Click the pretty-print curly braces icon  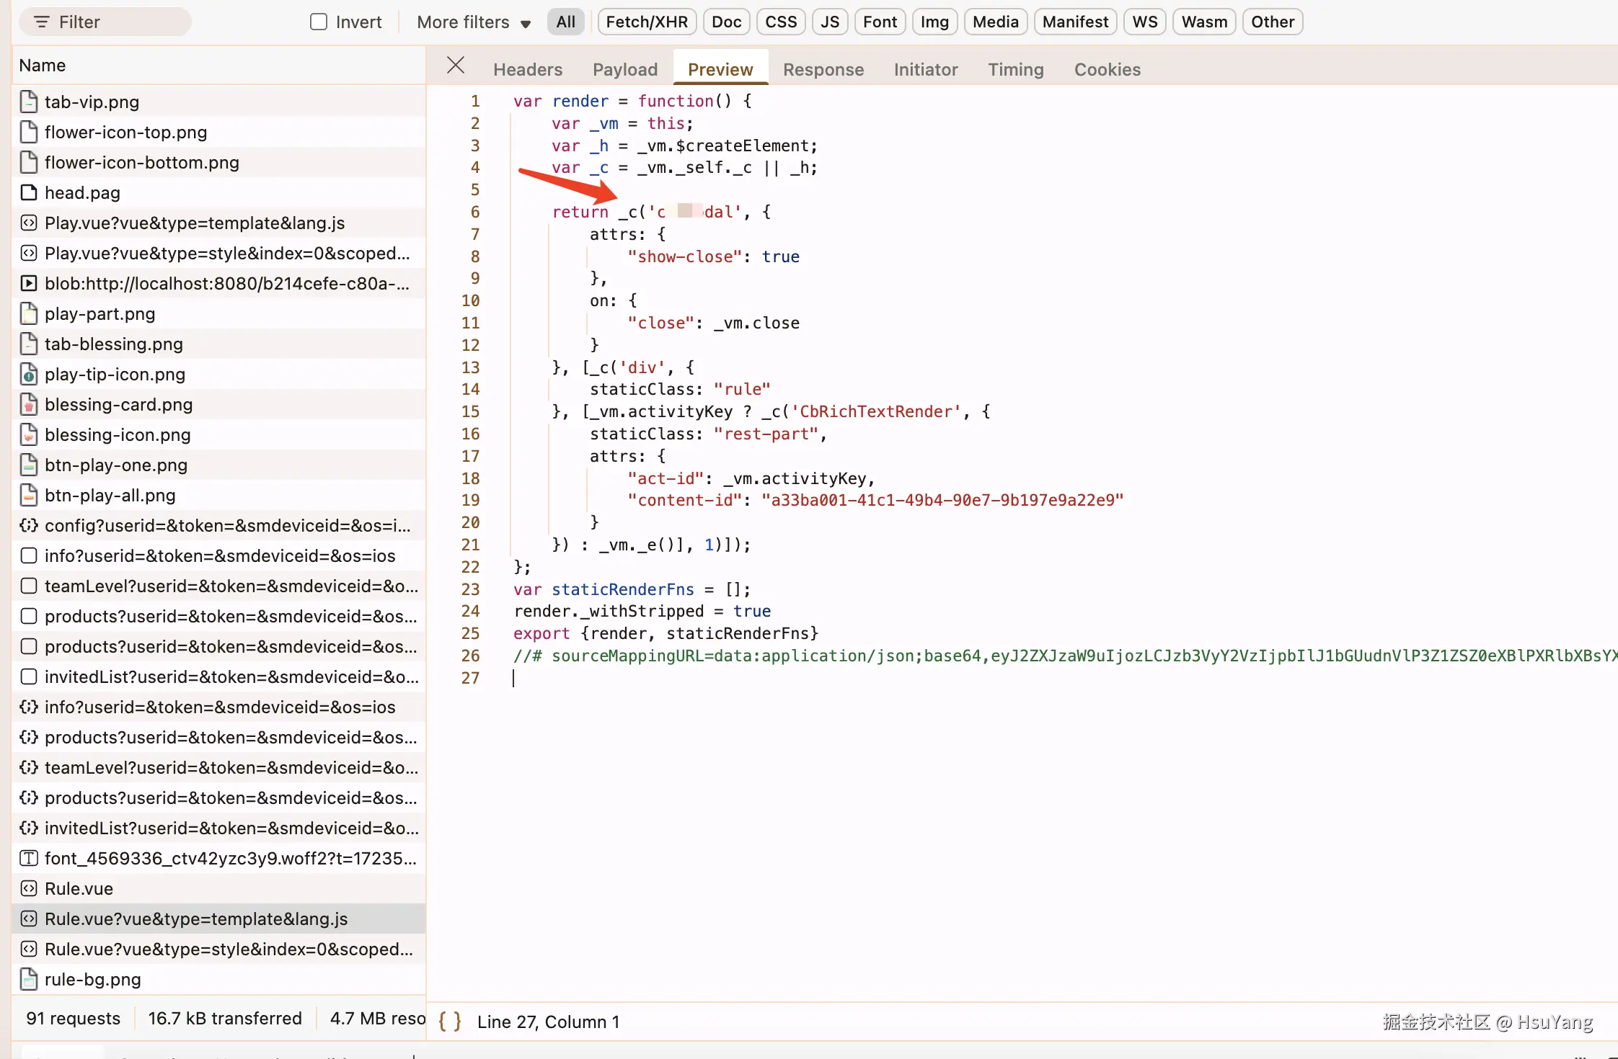(449, 1021)
